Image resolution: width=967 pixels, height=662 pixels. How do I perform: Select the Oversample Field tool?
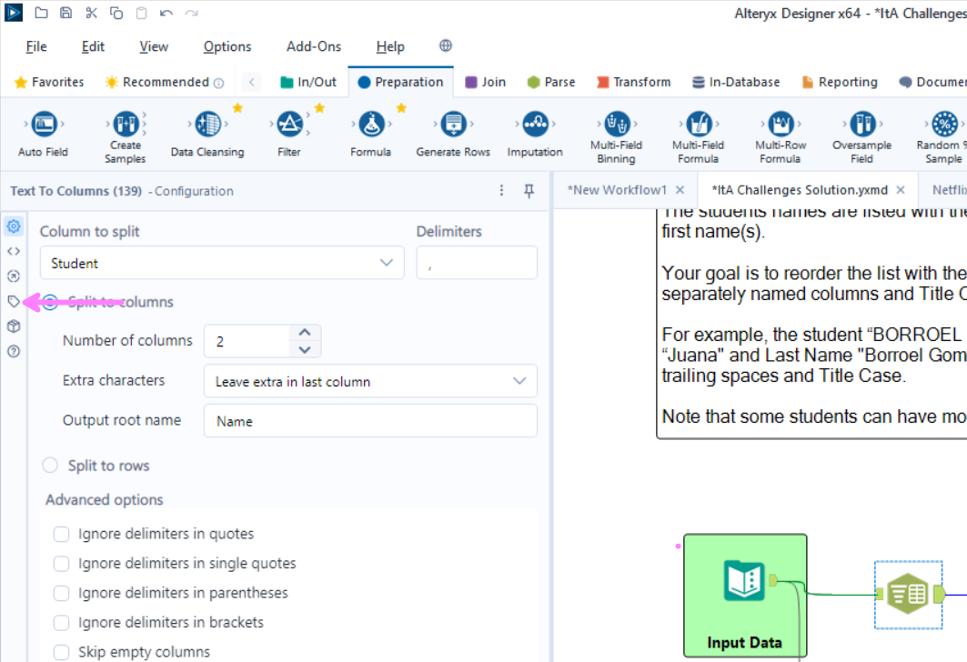tap(862, 136)
